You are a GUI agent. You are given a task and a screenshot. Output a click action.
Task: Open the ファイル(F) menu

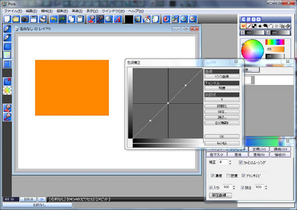pos(13,11)
